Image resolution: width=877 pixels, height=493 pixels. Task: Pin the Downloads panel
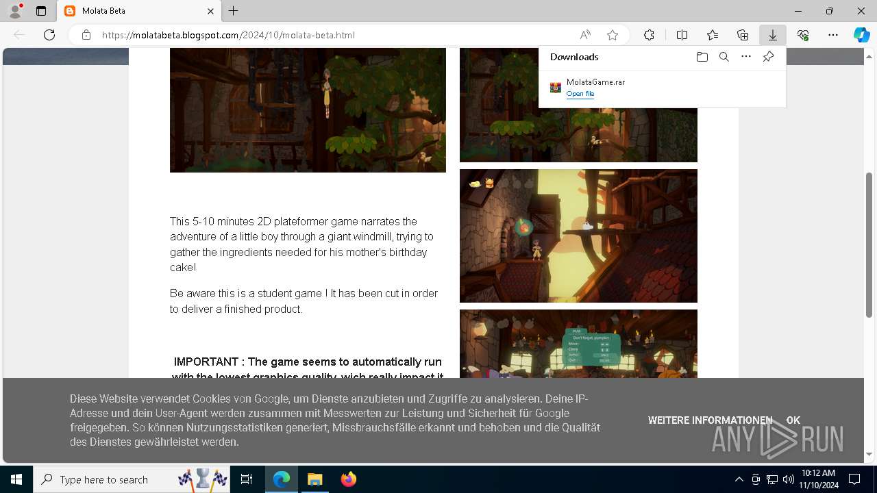768,57
